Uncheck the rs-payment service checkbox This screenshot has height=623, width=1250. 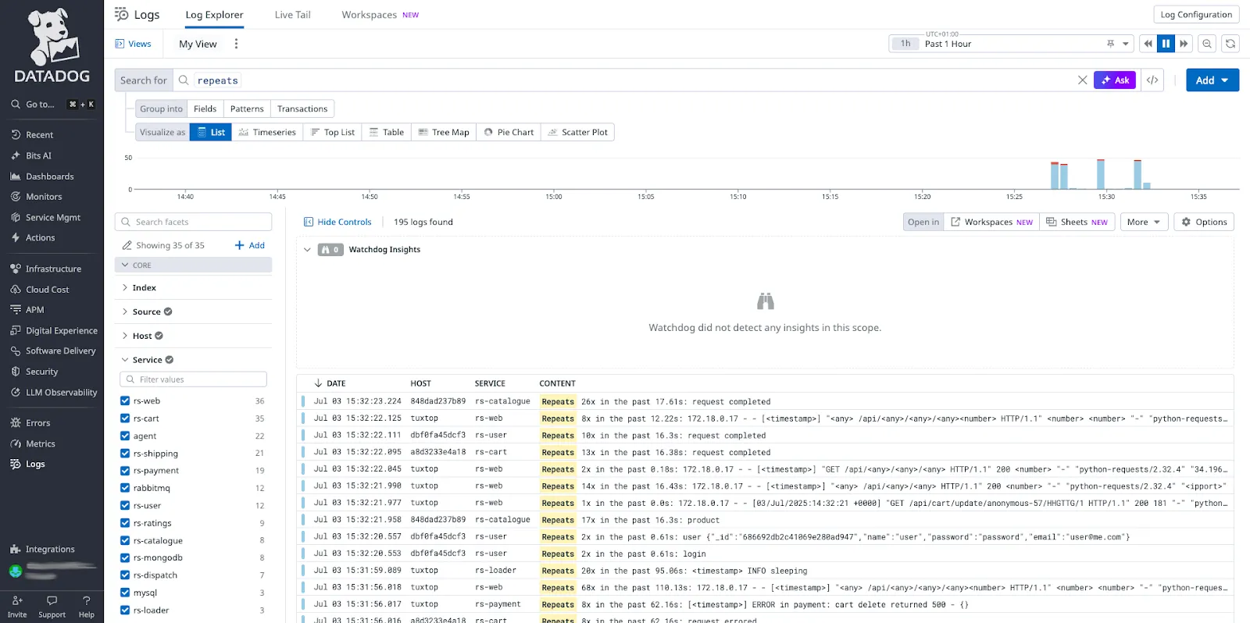click(x=125, y=471)
